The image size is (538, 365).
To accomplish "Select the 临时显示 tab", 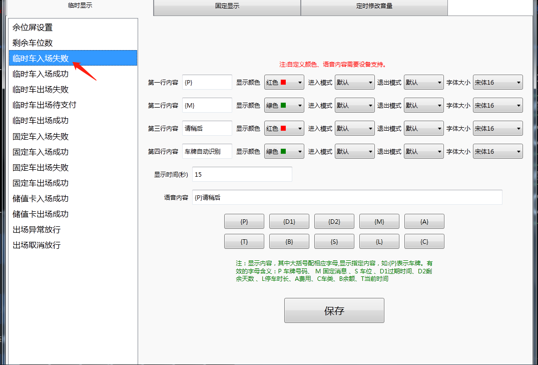I will click(x=80, y=6).
